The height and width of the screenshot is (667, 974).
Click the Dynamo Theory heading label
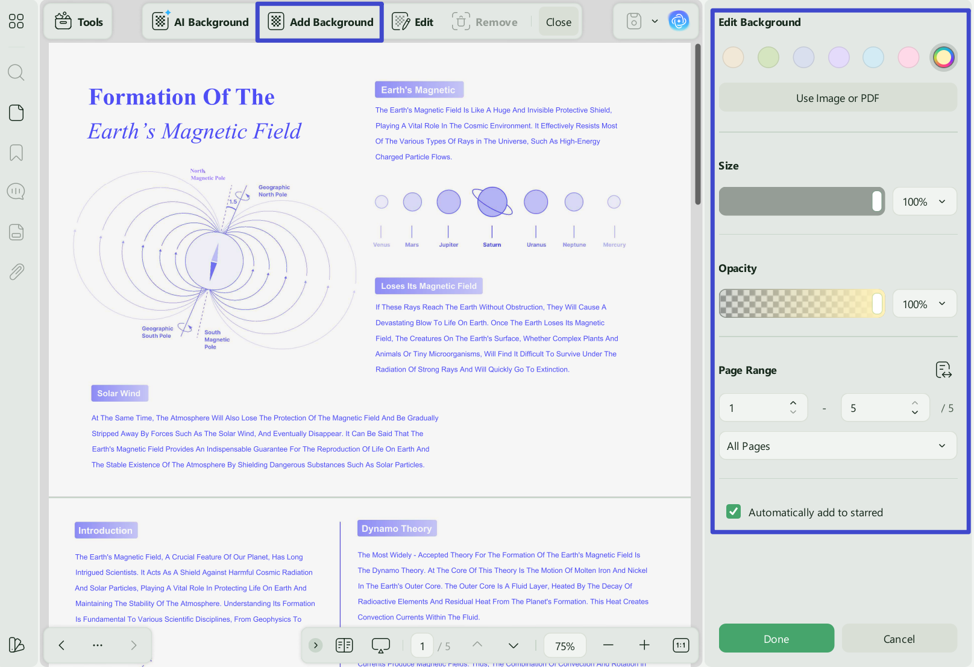coord(397,528)
